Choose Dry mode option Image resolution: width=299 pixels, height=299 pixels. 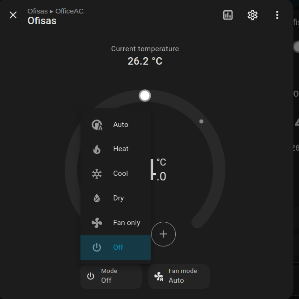click(115, 198)
